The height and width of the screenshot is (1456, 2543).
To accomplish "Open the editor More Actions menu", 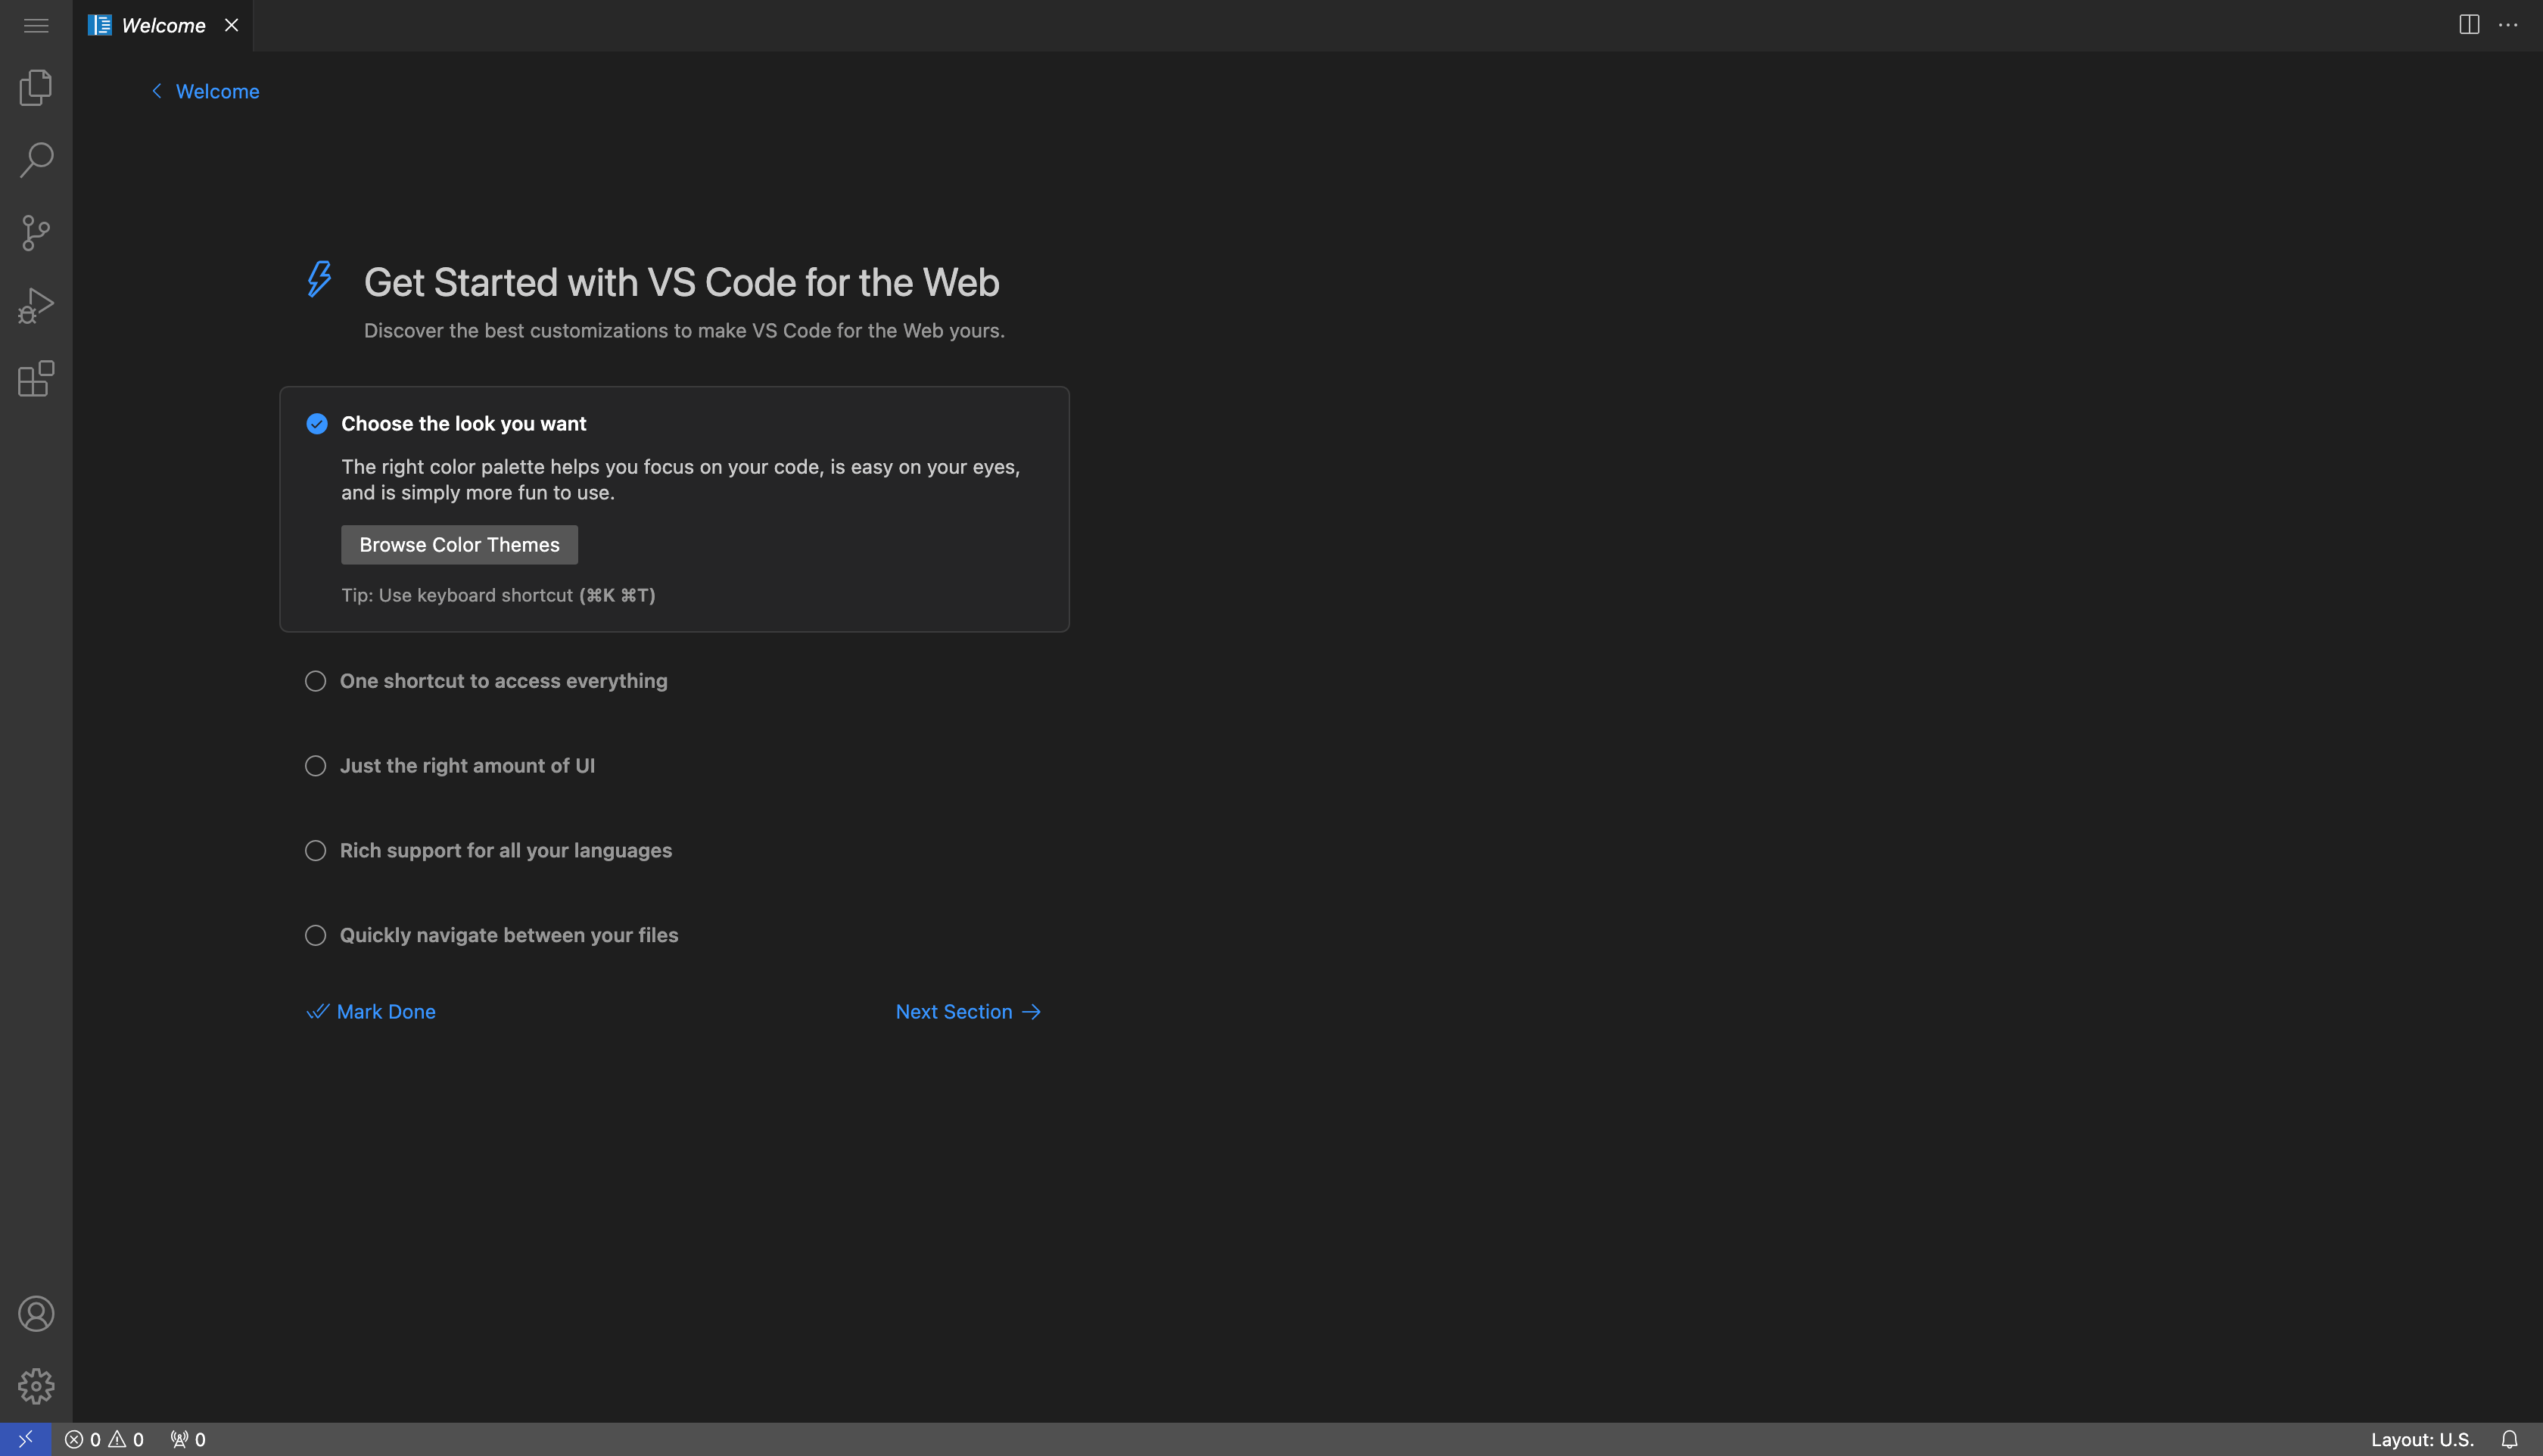I will point(2508,25).
